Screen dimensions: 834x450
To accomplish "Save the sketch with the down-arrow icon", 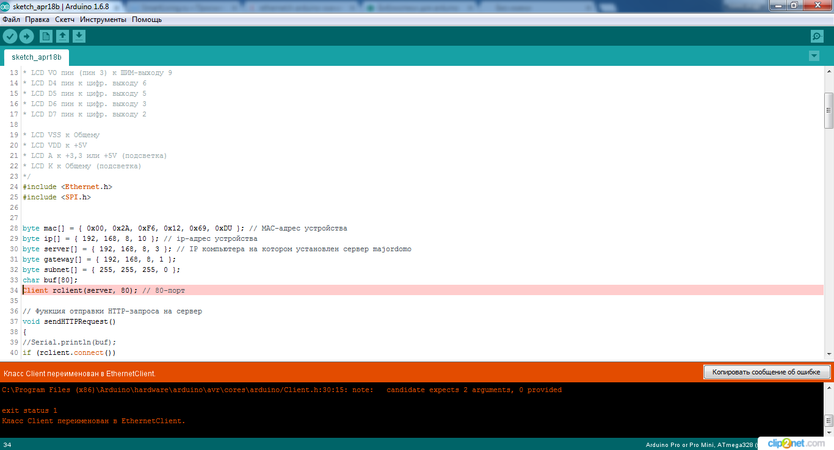I will 79,37.
